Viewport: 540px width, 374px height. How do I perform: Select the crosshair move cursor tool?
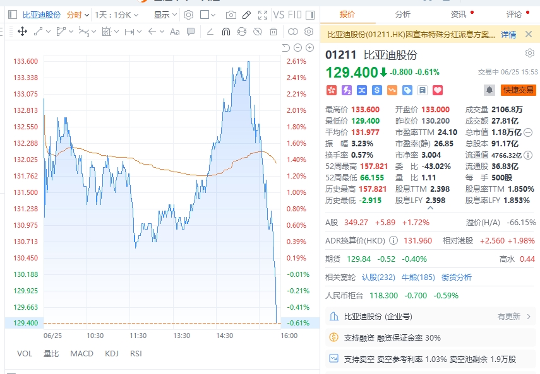tap(22, 32)
